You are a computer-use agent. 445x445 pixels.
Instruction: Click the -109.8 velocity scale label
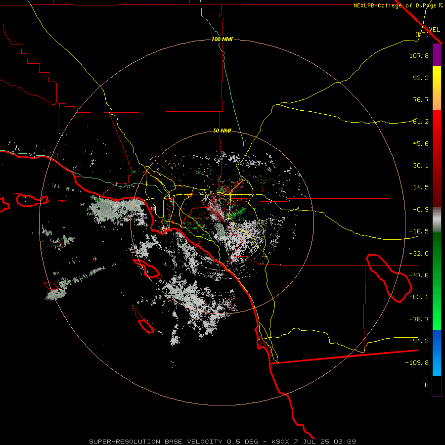click(x=417, y=363)
